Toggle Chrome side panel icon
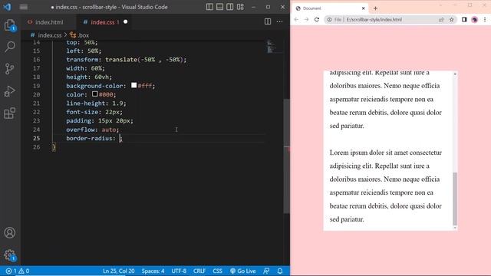Image resolution: width=491 pixels, height=276 pixels. point(464,19)
